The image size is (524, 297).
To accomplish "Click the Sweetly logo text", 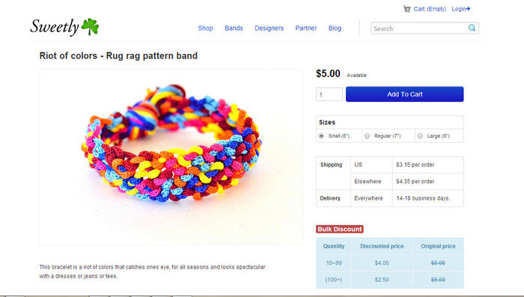I will pyautogui.click(x=55, y=27).
